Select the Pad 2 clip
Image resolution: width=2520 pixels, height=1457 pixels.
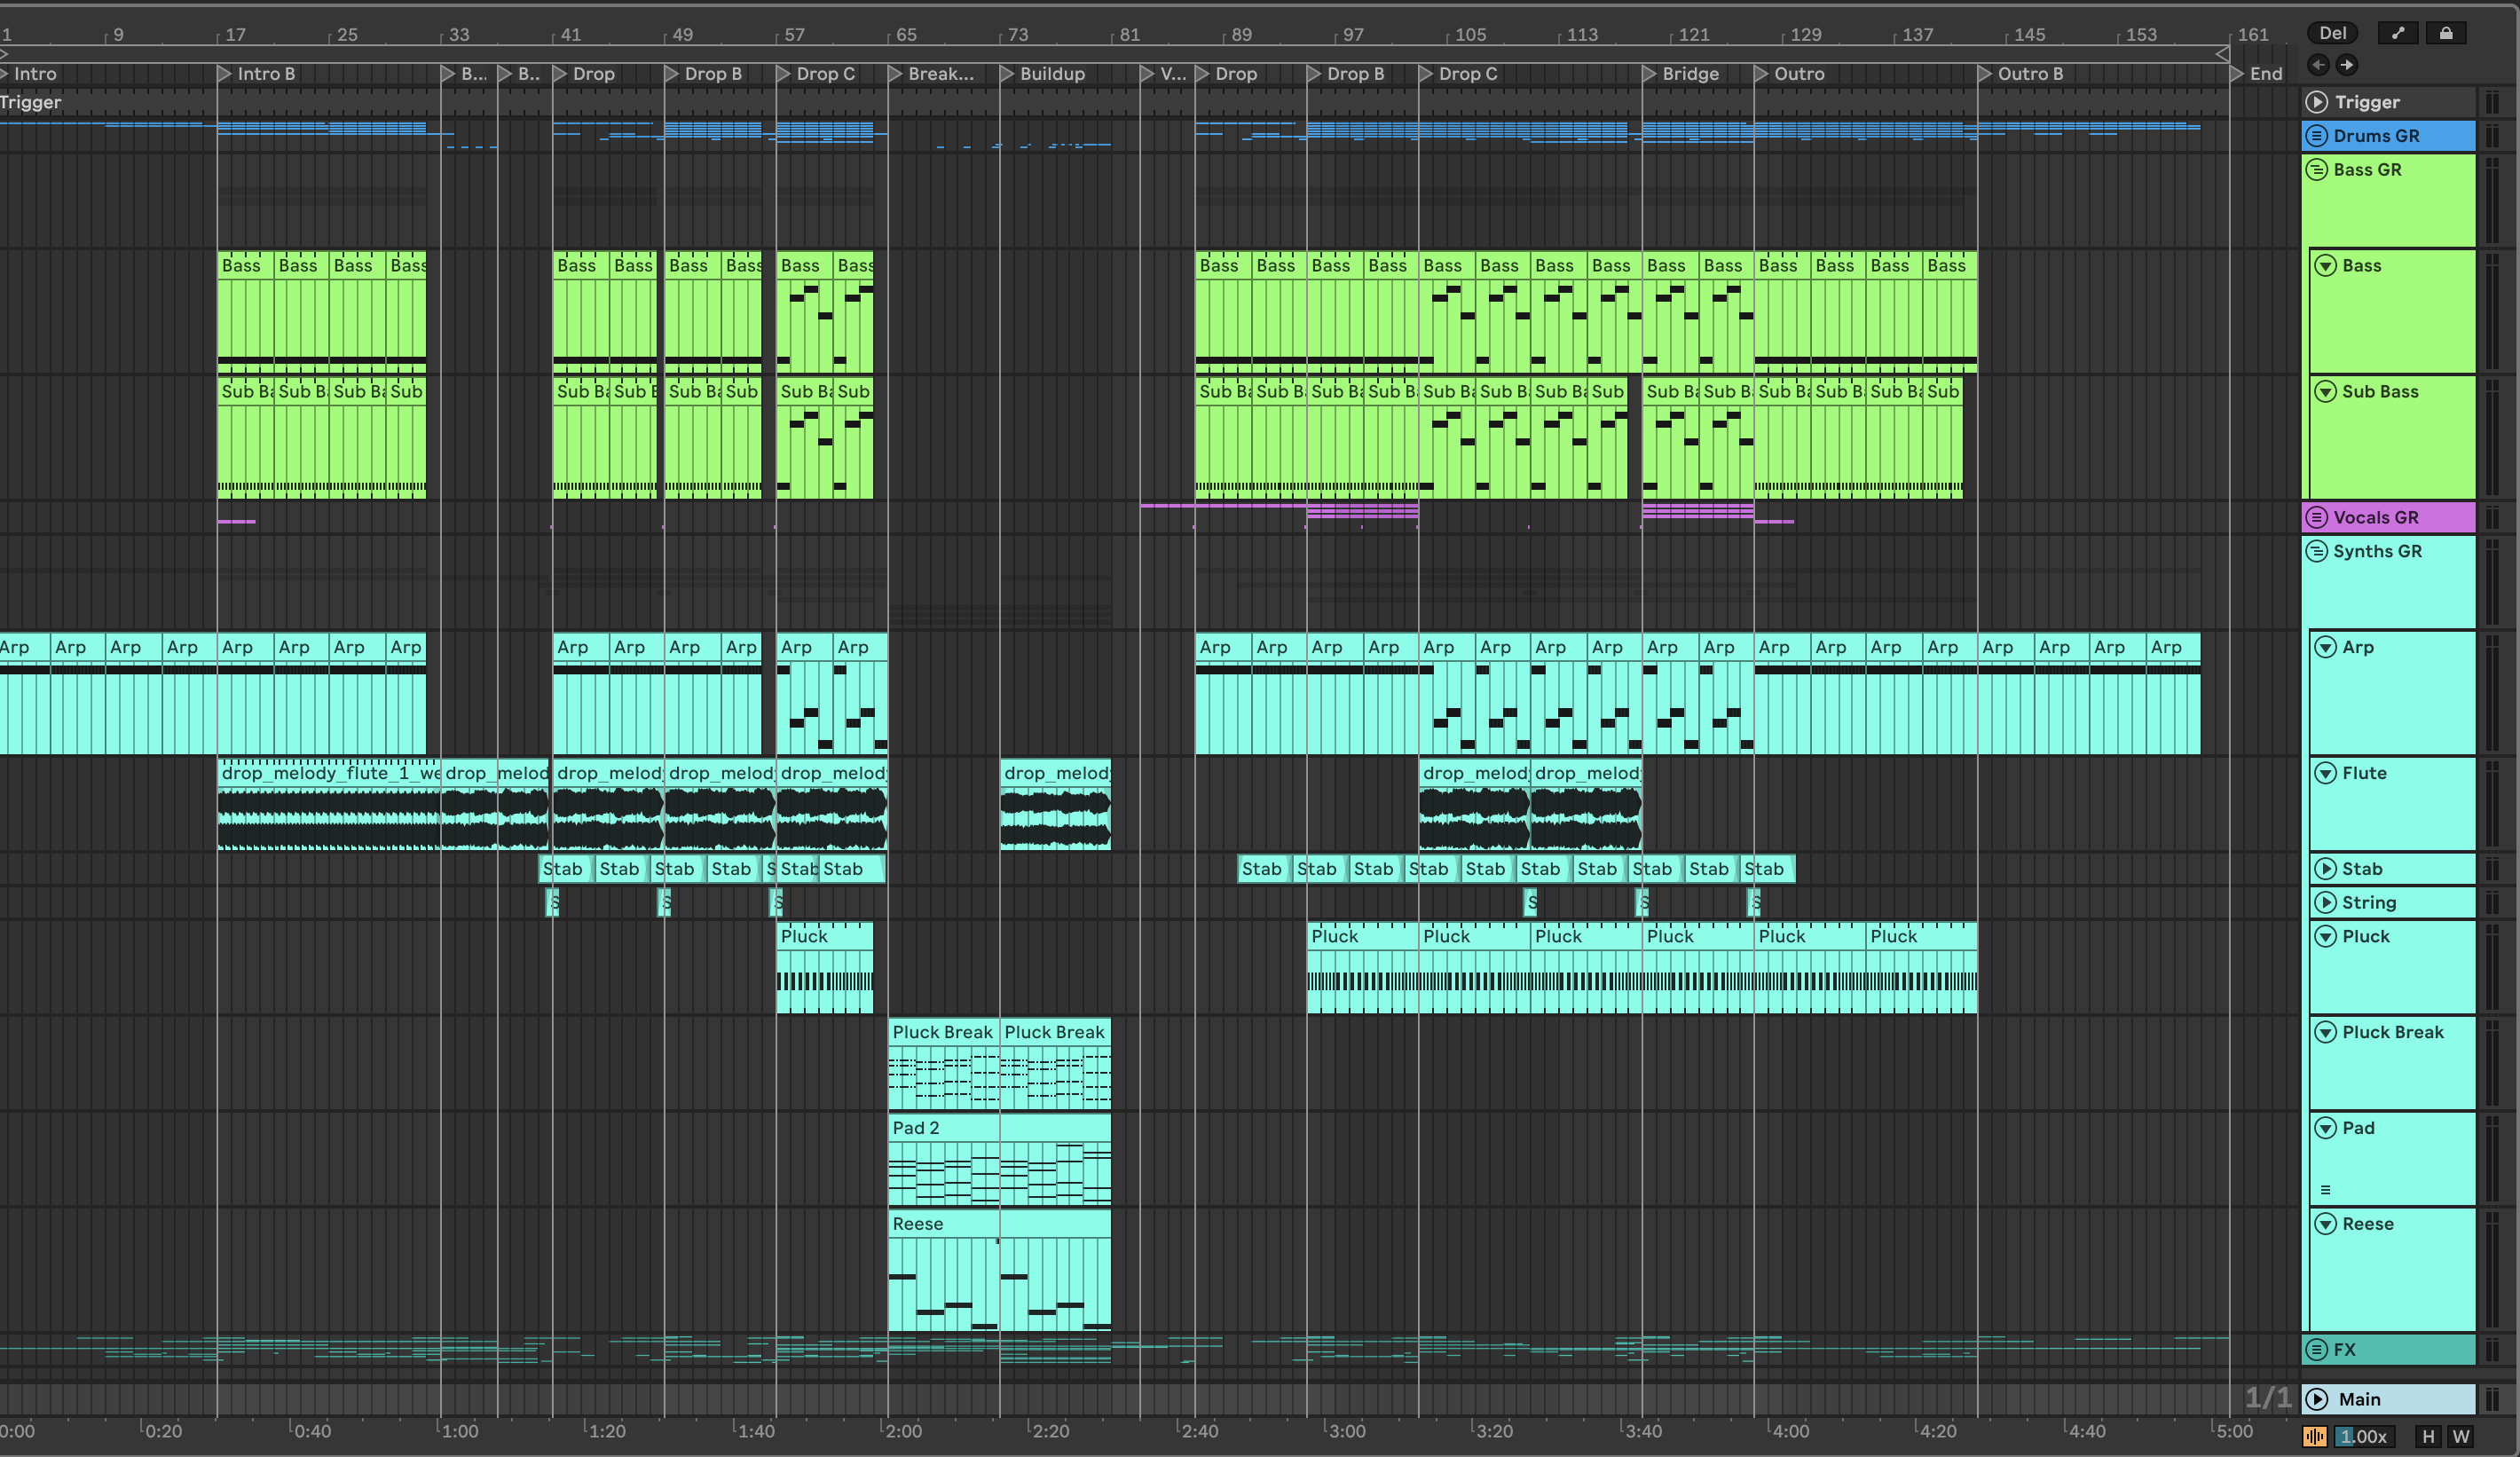point(1000,1160)
